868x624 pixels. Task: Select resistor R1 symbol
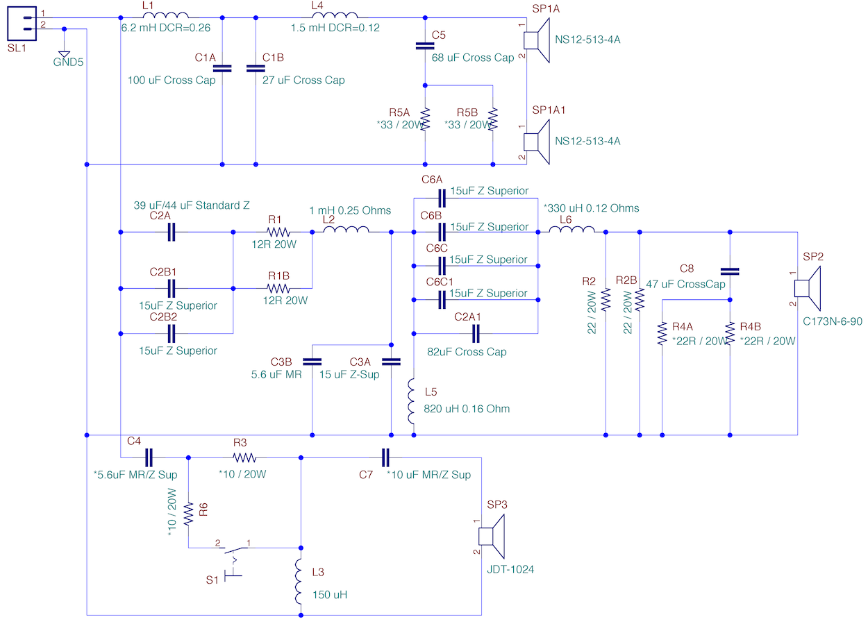[x=278, y=233]
